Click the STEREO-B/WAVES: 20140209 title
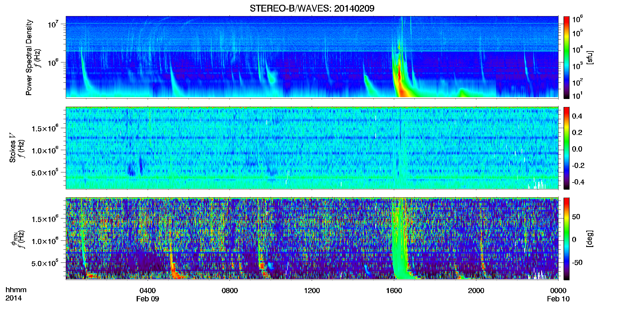Viewport: 624px width, 321px height. (312, 8)
